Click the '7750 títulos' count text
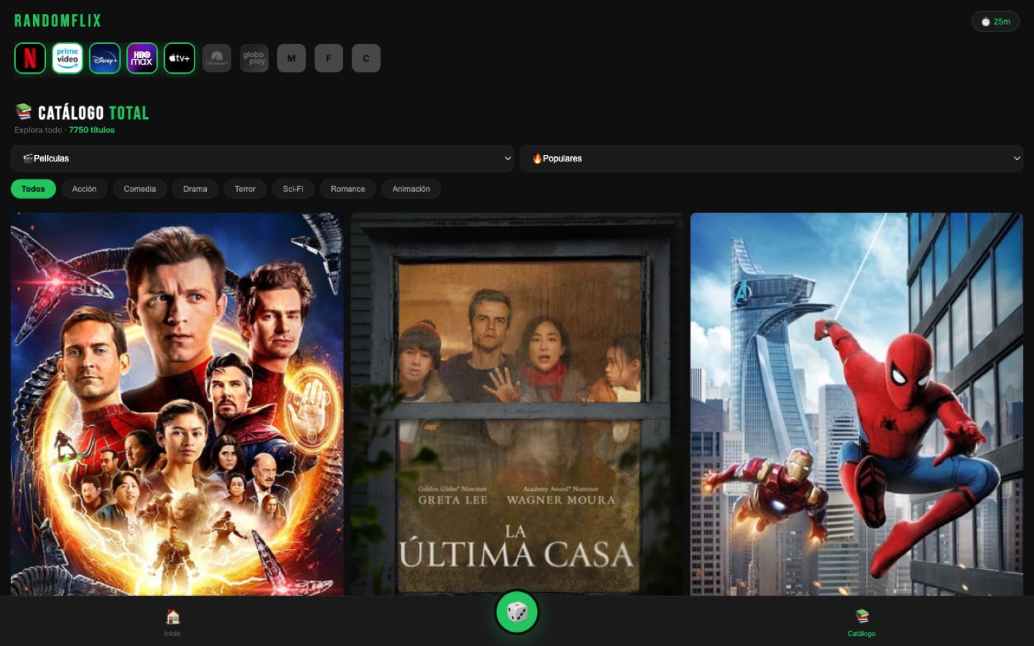The height and width of the screenshot is (646, 1034). pyautogui.click(x=92, y=130)
